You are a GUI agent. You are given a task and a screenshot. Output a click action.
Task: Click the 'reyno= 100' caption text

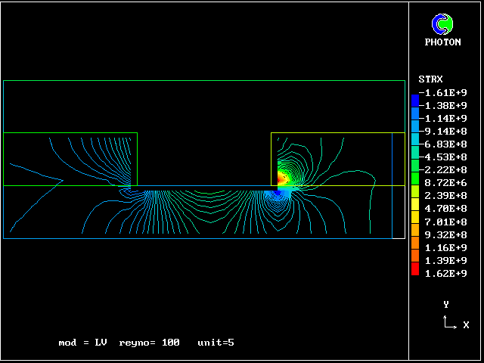(149, 343)
